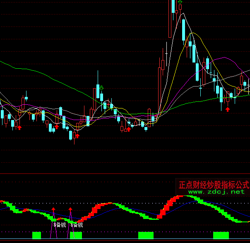Click the left red arrow in indicator panel
Viewport: 250px width, 243px height.
[53, 210]
